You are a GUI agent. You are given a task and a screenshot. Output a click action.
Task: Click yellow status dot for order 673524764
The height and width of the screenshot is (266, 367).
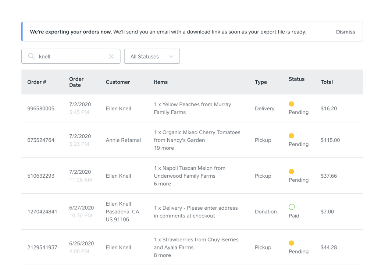tap(291, 136)
